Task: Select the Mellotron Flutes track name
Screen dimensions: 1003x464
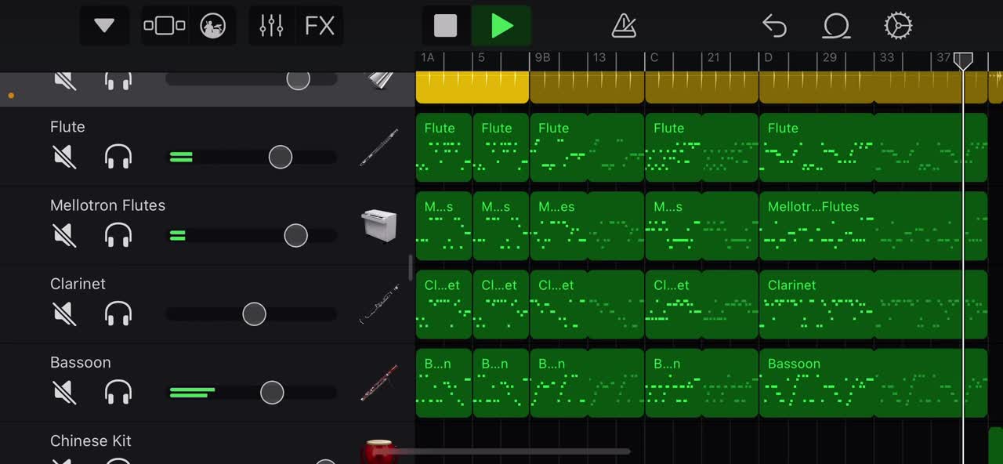Action: click(x=107, y=205)
